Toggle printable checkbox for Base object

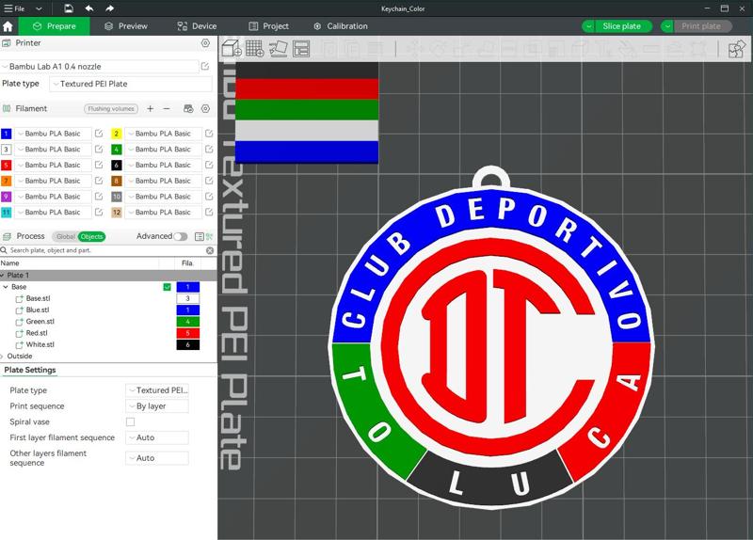pos(168,287)
